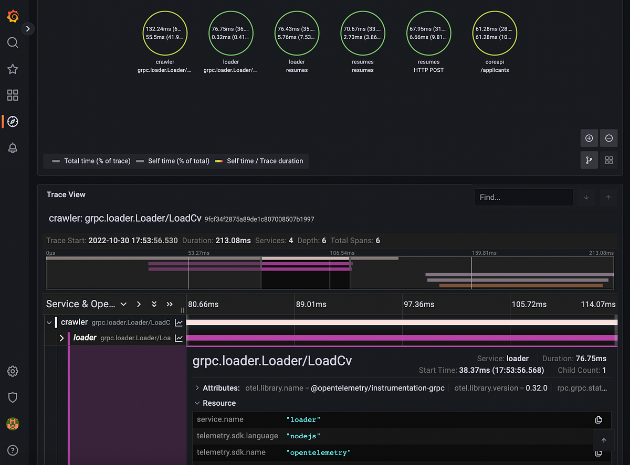Open the Service & Operation dropdown
Screen dimensions: 630x465
[123, 304]
